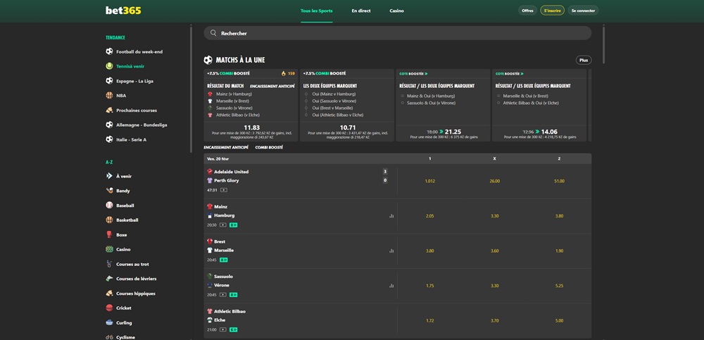Click the tennis ball icon beside Tennis à venir
The image size is (704, 340).
(109, 66)
